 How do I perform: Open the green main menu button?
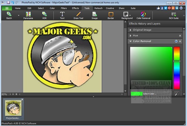[7, 8]
